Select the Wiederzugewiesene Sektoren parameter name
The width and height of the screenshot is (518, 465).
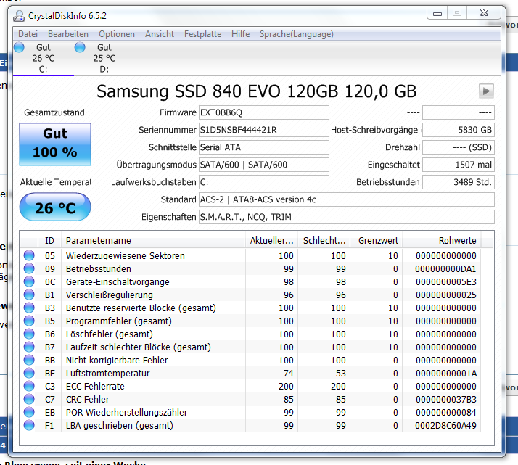[x=126, y=255]
